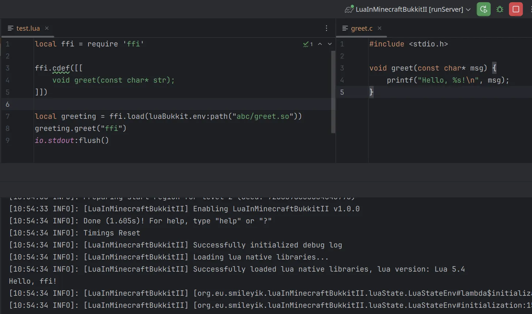Go to next highlighted problem arrow

click(x=330, y=44)
